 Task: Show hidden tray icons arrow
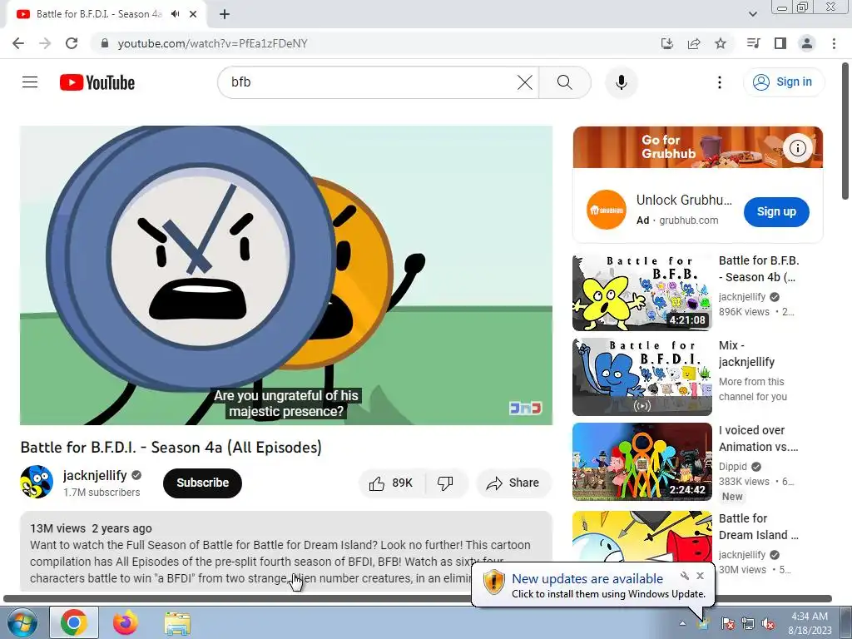[682, 623]
